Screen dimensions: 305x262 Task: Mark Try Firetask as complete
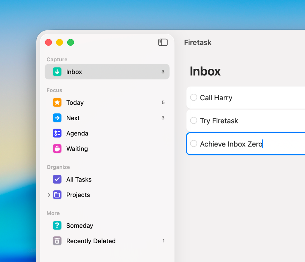point(194,121)
